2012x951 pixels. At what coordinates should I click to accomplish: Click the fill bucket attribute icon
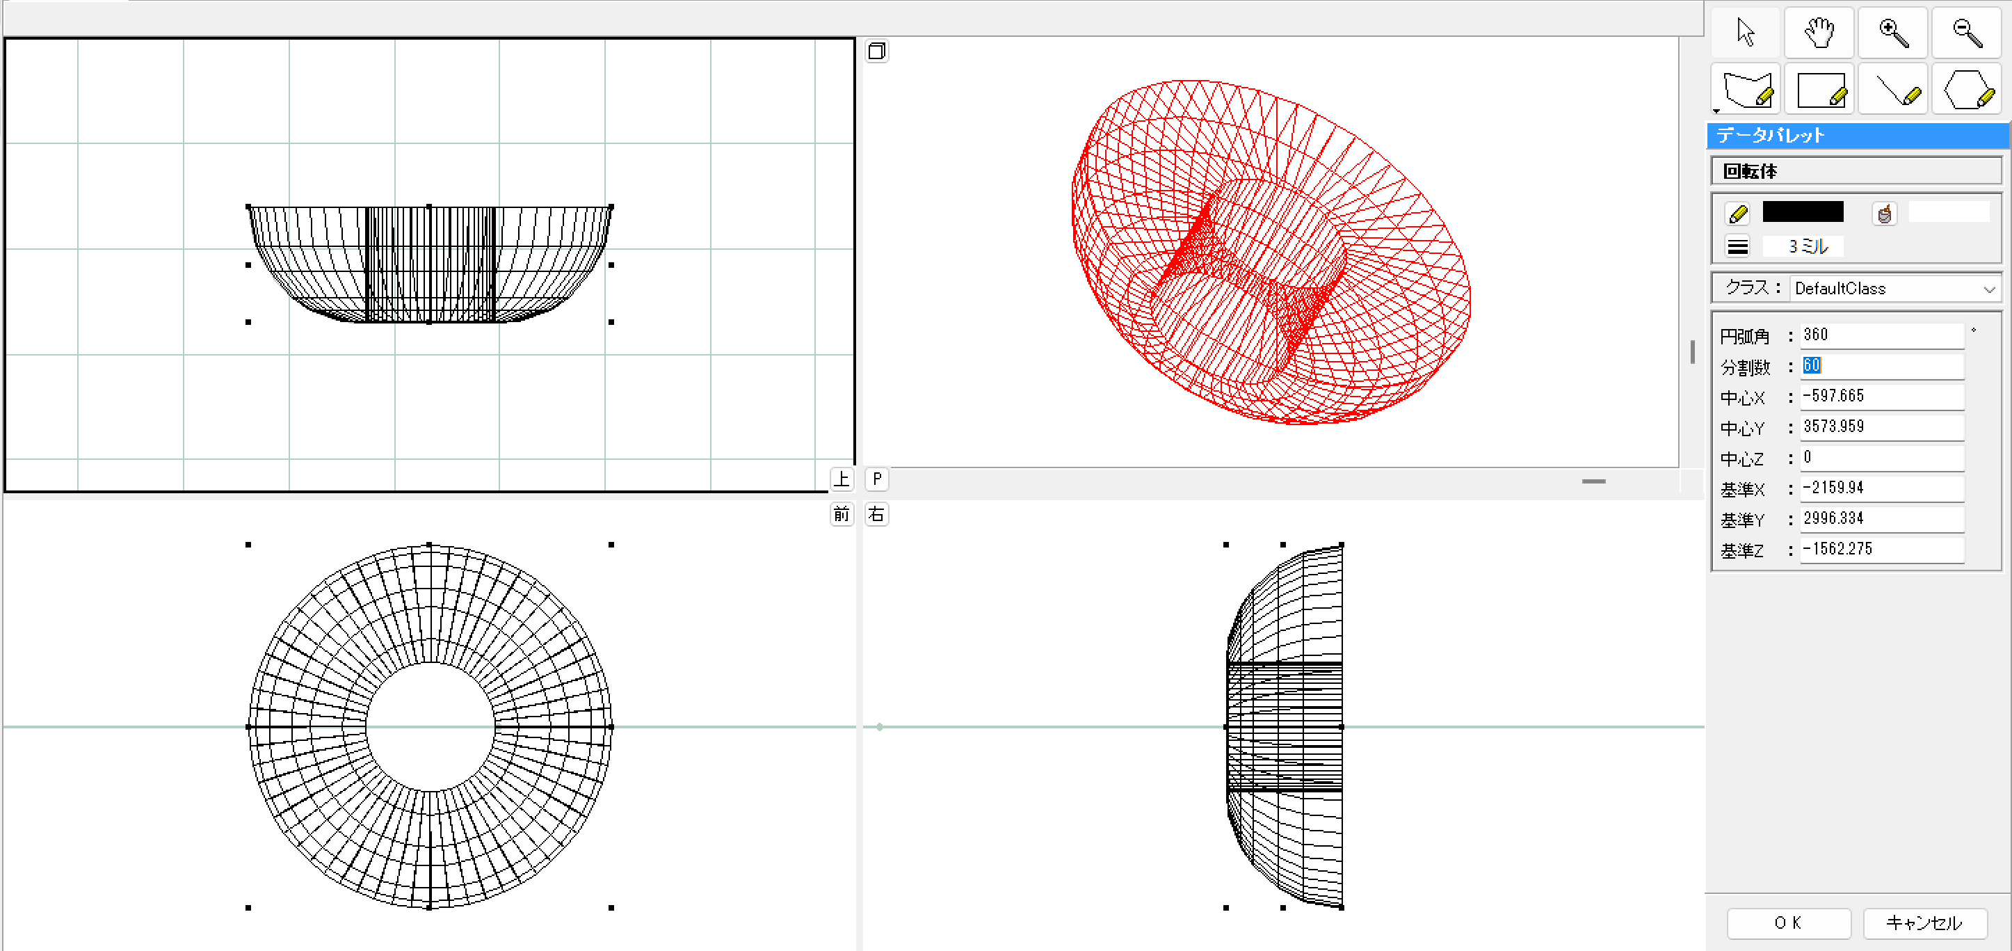(x=1884, y=214)
